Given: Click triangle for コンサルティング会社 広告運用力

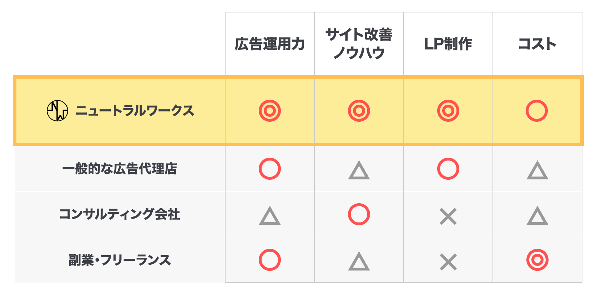Looking at the screenshot, I should pos(270,216).
